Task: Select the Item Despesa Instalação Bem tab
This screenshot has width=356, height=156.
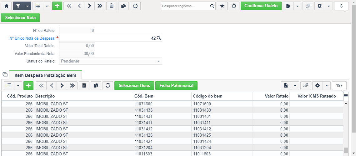Action: [45, 75]
